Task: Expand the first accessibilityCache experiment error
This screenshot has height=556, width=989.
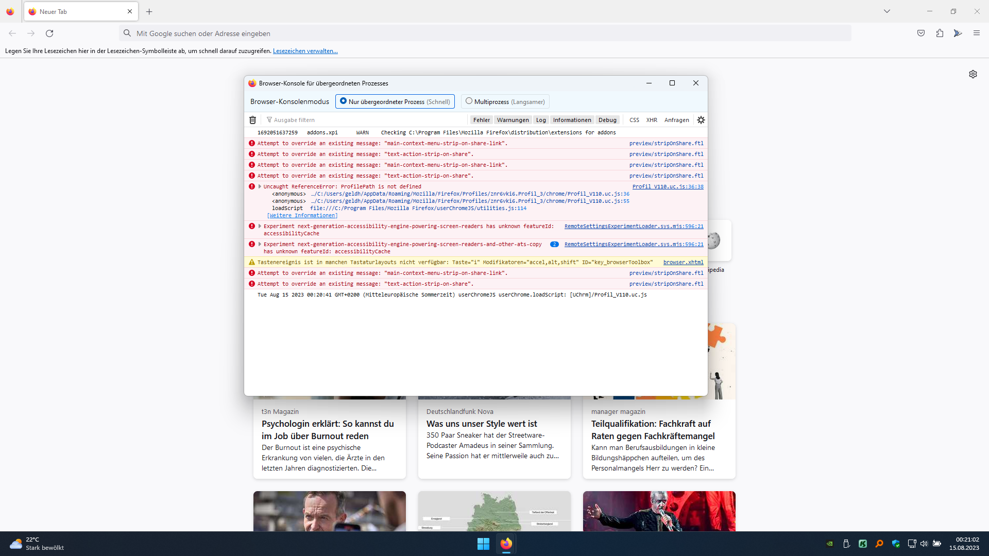Action: tap(260, 226)
